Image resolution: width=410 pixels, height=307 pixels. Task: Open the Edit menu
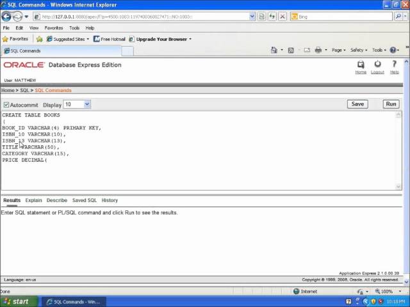coord(19,28)
